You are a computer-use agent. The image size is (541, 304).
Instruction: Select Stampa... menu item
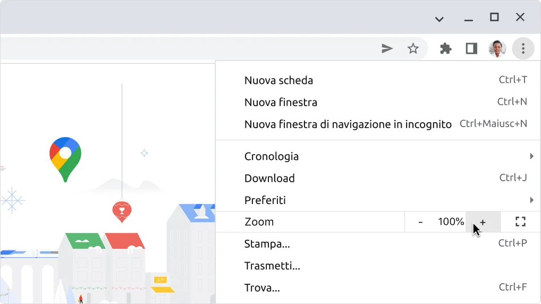(378, 243)
